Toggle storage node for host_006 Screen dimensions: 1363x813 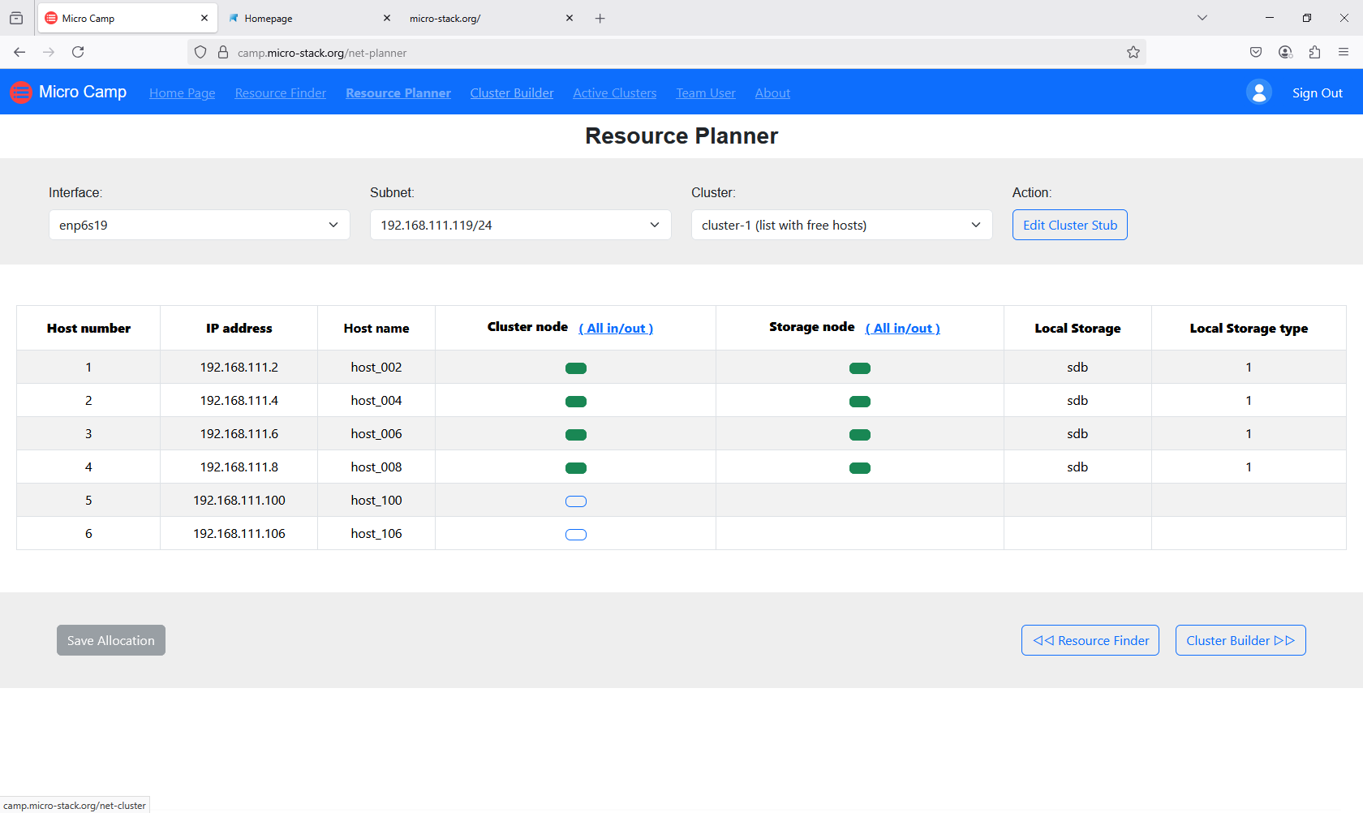coord(860,435)
